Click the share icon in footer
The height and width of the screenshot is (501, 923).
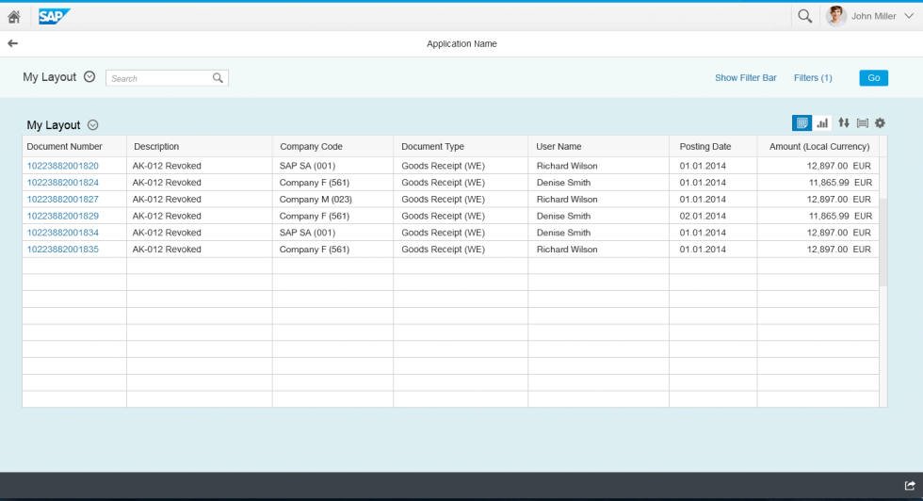coord(910,485)
